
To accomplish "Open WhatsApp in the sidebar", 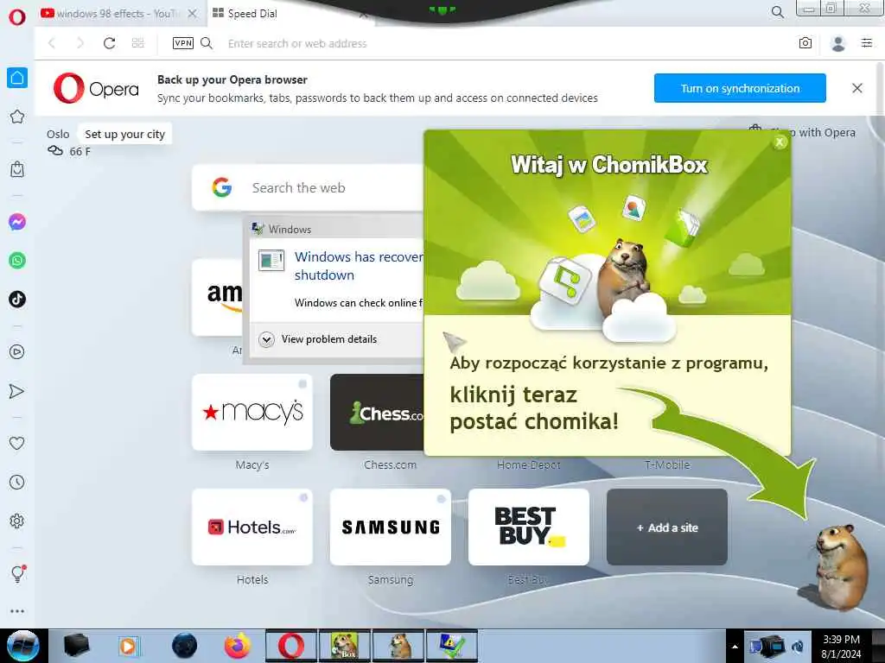I will [x=17, y=261].
